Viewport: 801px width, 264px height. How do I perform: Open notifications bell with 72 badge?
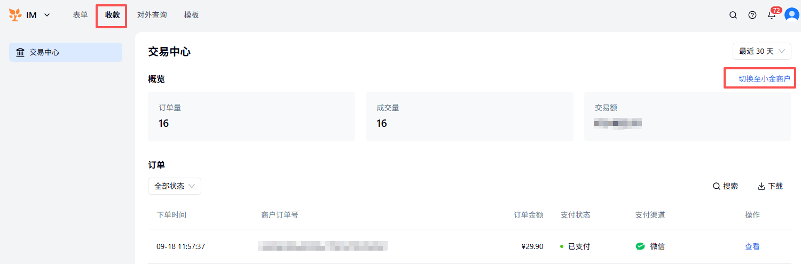click(x=772, y=15)
